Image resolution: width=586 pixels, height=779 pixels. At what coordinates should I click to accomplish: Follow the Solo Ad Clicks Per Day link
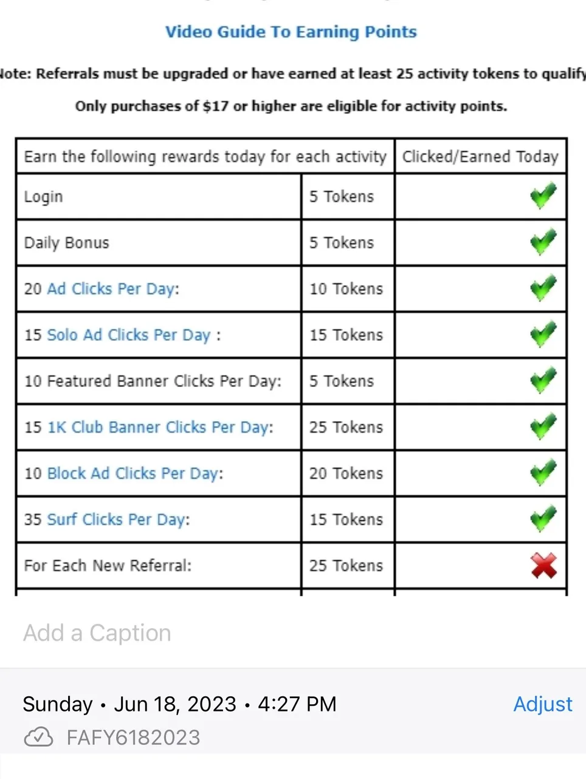[129, 335]
